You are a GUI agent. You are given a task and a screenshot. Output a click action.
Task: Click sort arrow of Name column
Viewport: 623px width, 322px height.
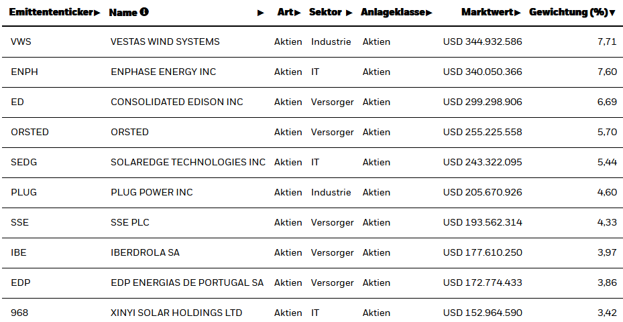261,13
